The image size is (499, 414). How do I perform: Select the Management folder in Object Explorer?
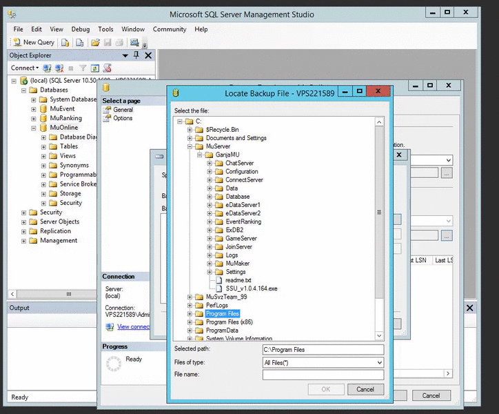pyautogui.click(x=59, y=241)
